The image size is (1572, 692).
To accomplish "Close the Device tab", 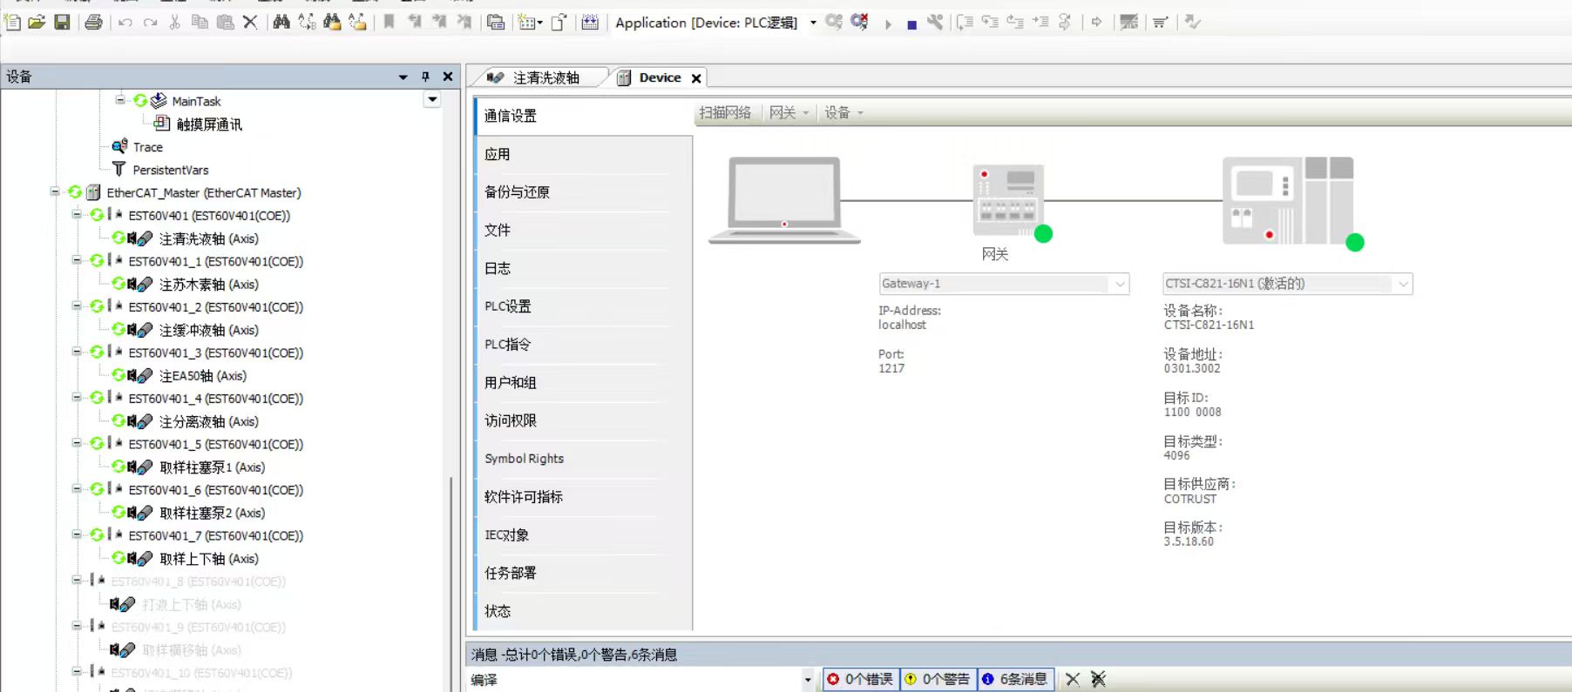I will [x=696, y=78].
